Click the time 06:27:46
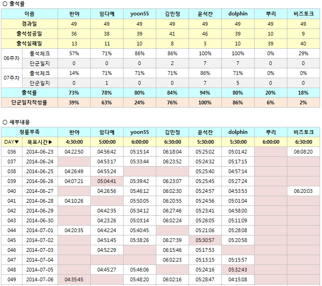The image size is (322, 286). pyautogui.click(x=172, y=211)
